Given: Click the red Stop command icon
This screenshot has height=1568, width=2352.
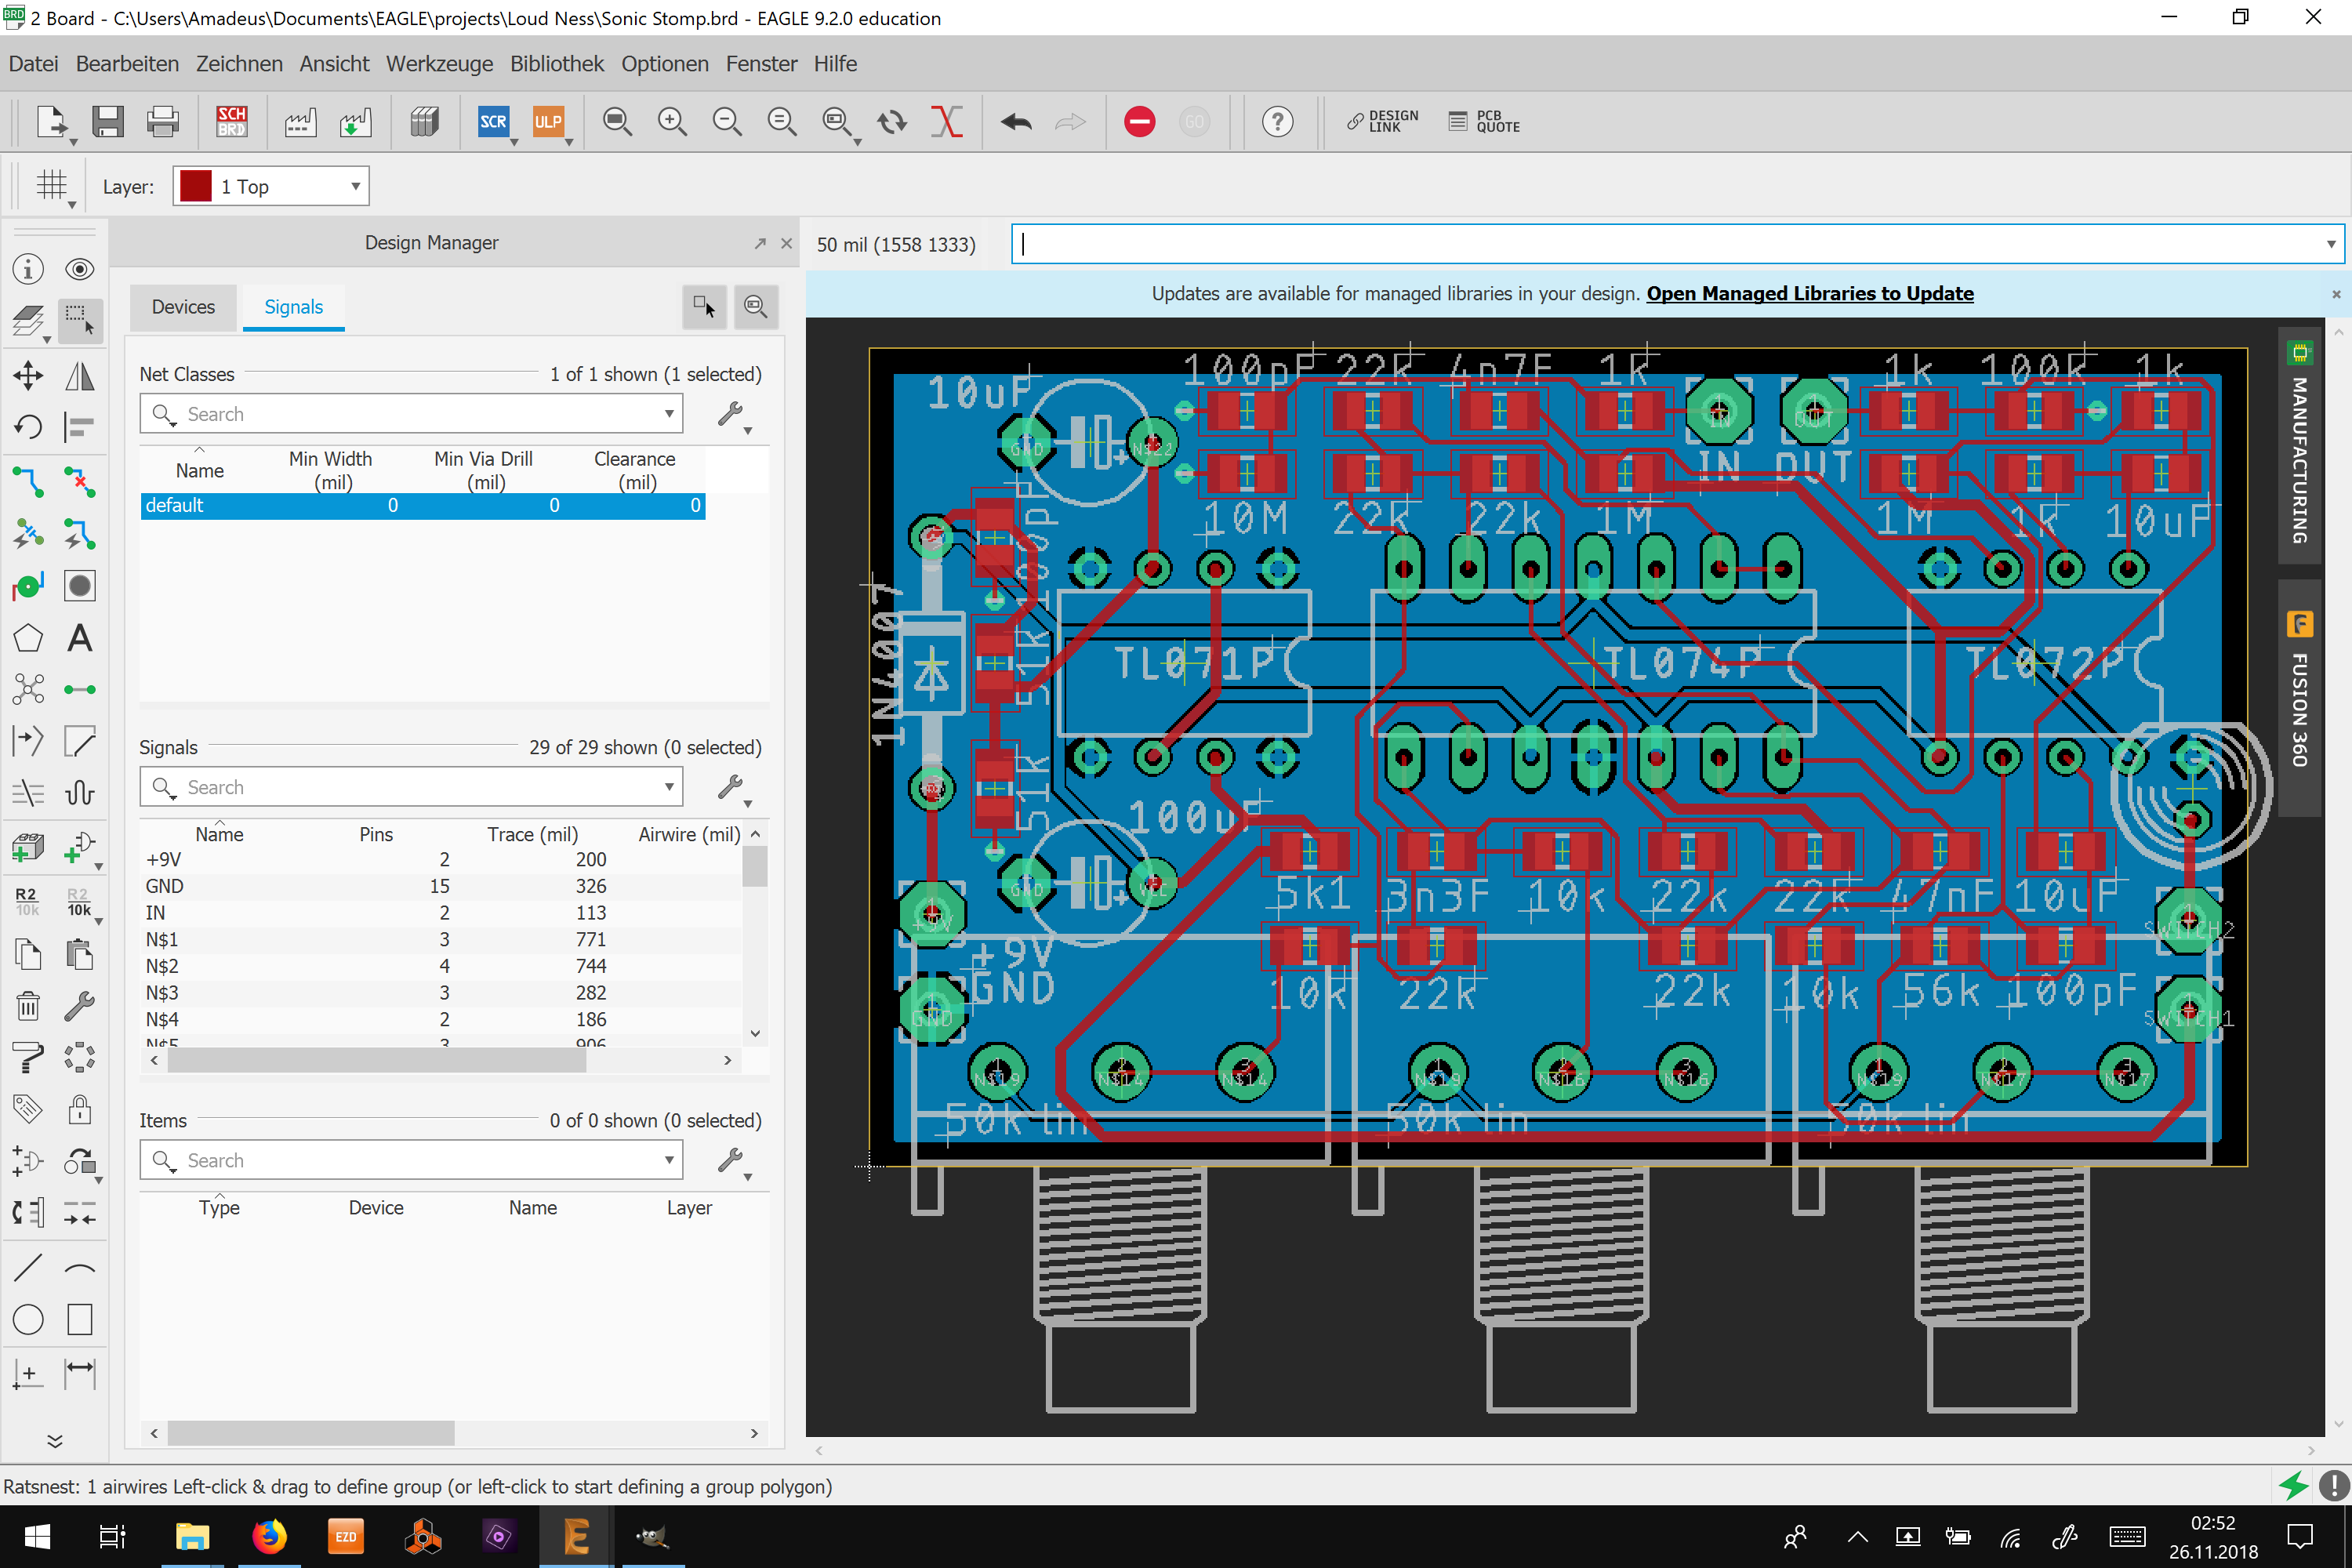Looking at the screenshot, I should pos(1139,122).
